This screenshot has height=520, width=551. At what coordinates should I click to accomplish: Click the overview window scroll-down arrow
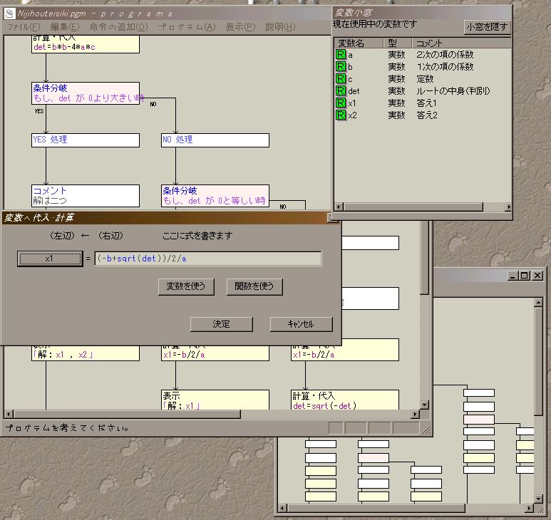click(538, 499)
